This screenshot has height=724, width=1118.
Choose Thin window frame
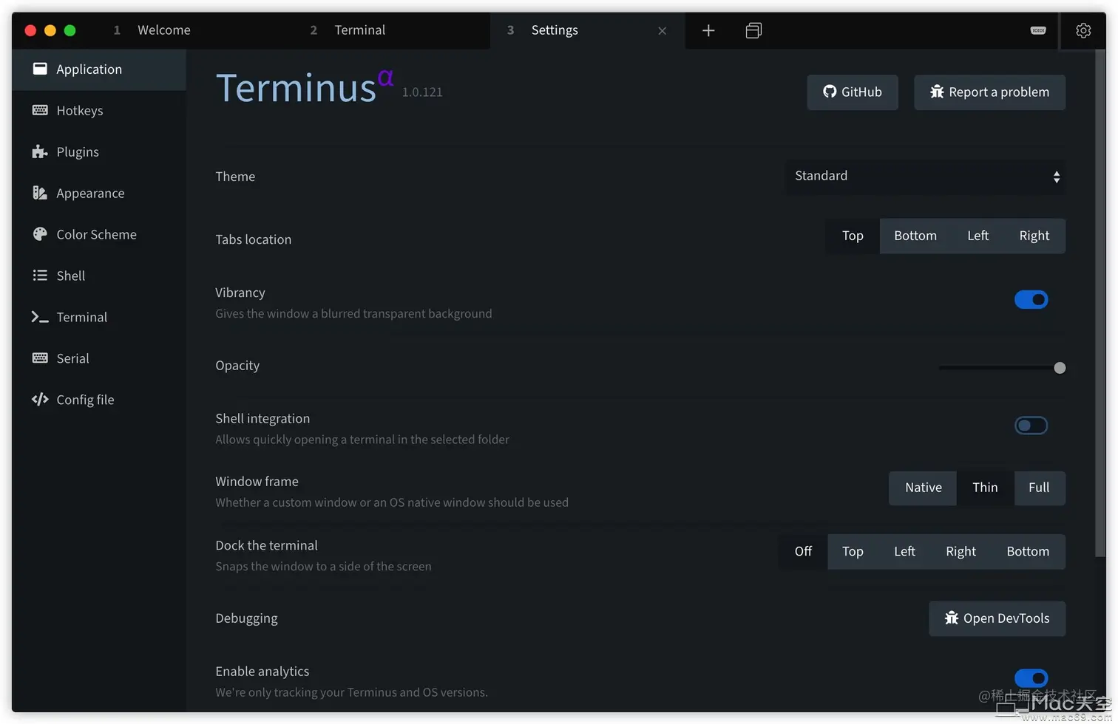986,488
